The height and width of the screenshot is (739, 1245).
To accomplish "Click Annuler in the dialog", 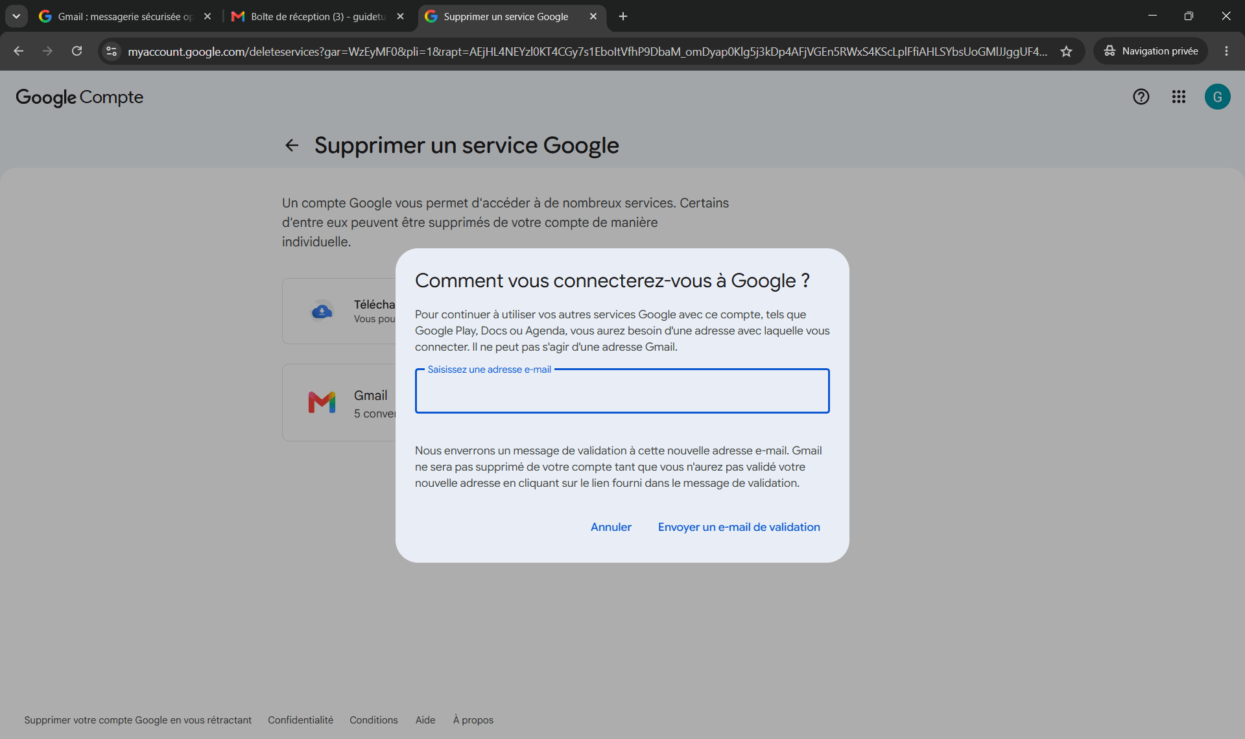I will click(x=611, y=527).
